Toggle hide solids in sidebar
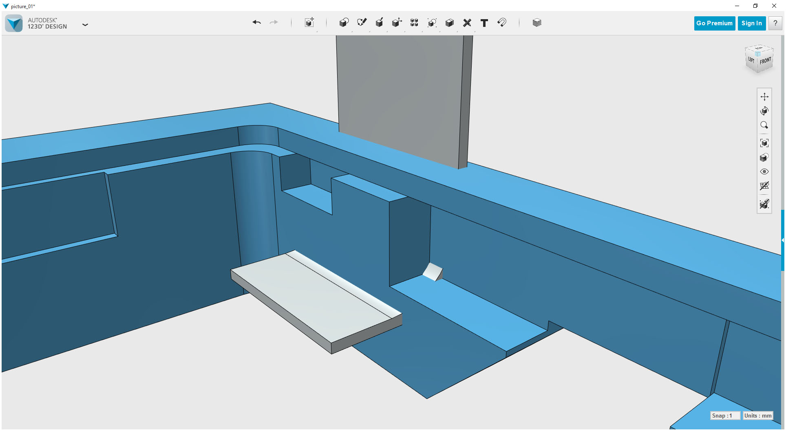 (764, 204)
